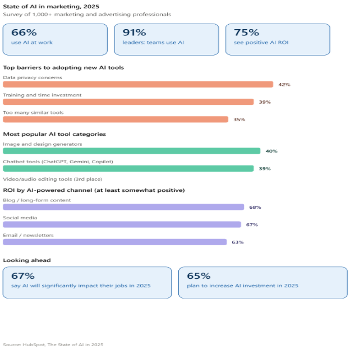Click the 91% leaders teams use AI card
This screenshot has height=354, width=350.
[x=167, y=39]
